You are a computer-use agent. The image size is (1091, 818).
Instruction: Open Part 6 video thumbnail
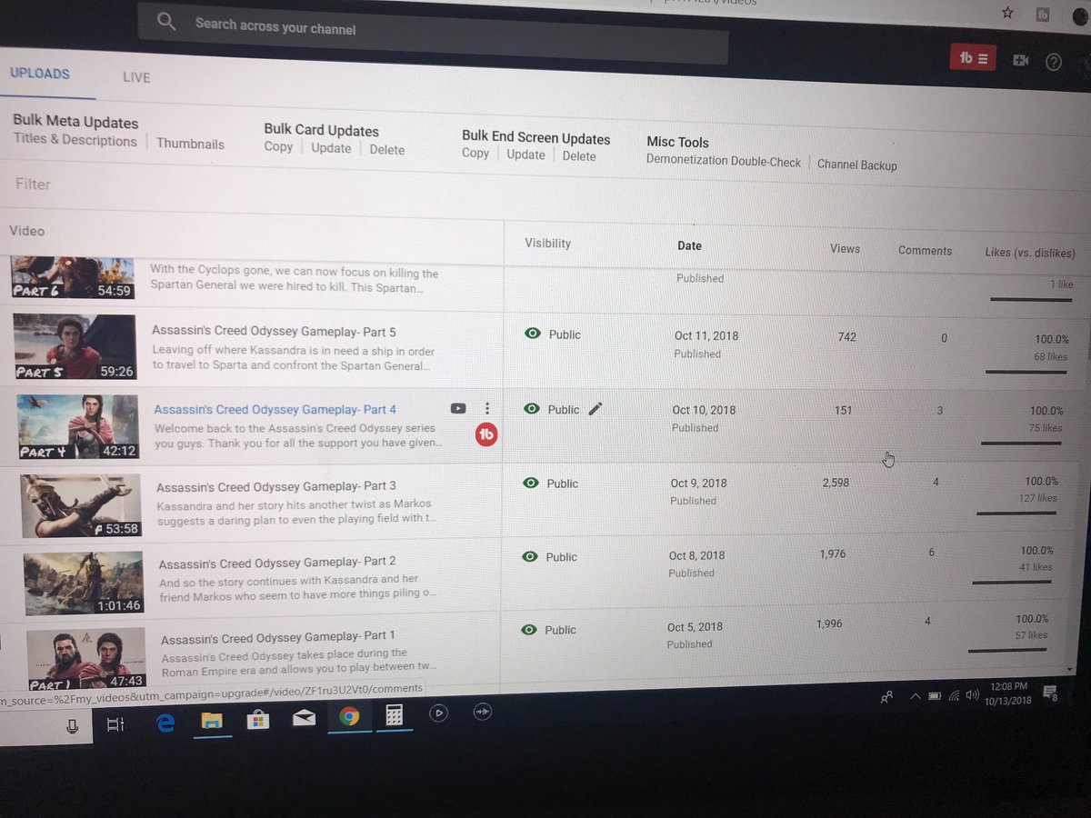(74, 278)
